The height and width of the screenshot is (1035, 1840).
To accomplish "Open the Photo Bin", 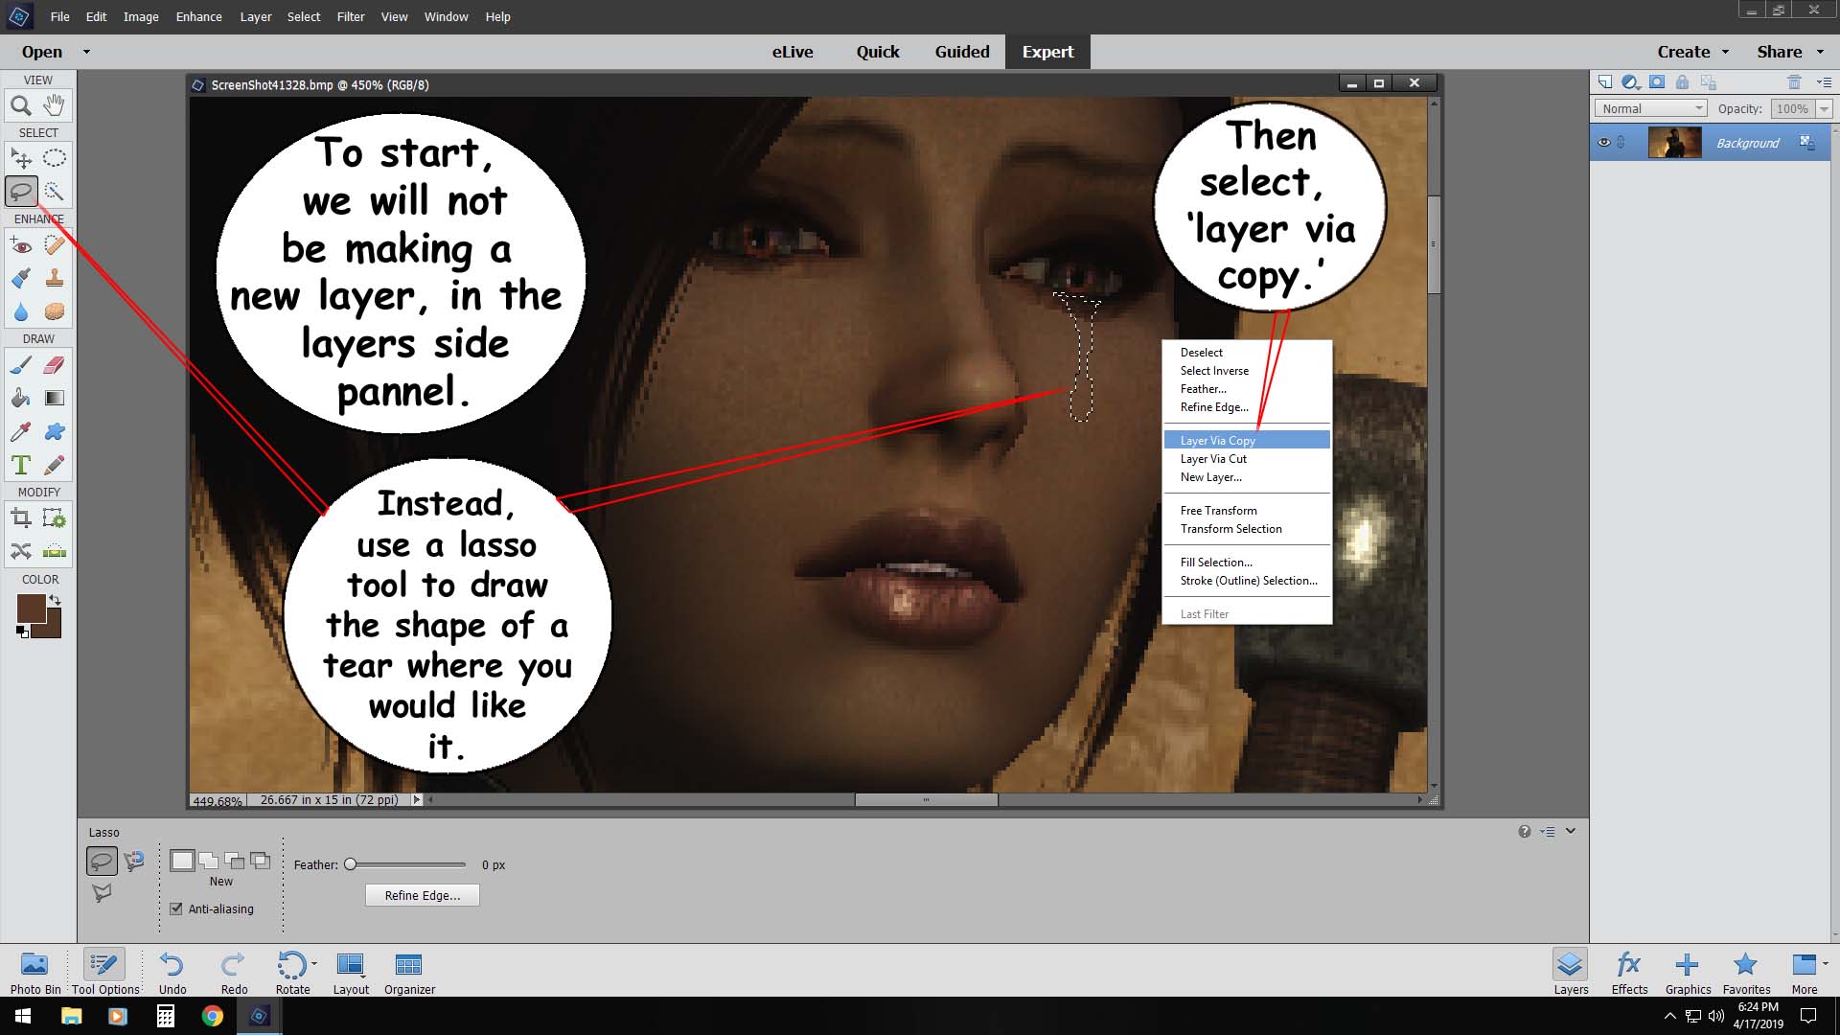I will coord(35,972).
